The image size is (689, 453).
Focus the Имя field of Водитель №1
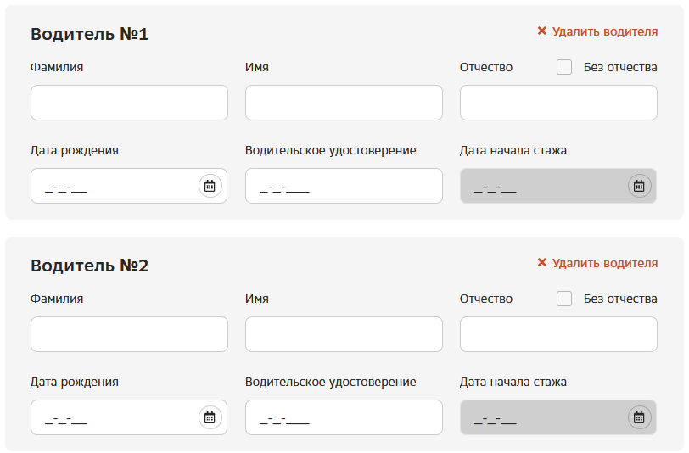(x=344, y=103)
